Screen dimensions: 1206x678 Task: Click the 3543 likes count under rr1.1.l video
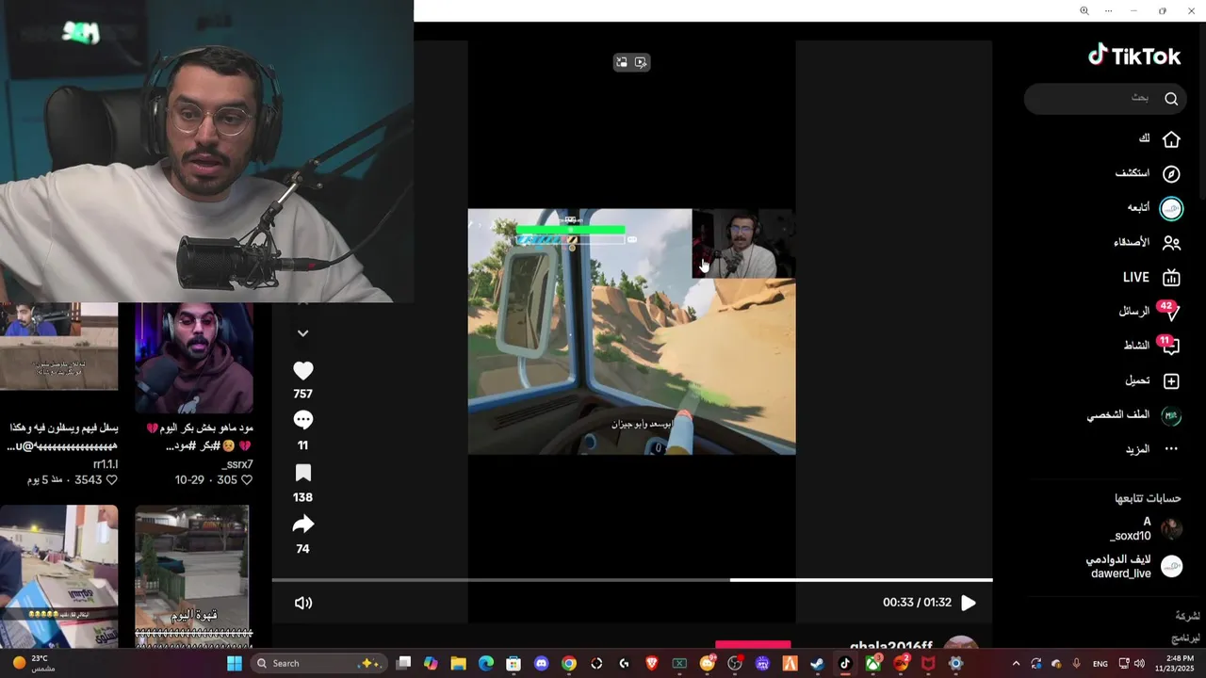pos(88,480)
